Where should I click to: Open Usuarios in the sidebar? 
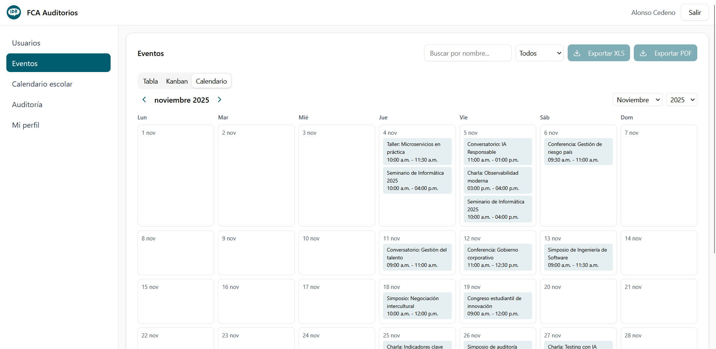click(58, 43)
